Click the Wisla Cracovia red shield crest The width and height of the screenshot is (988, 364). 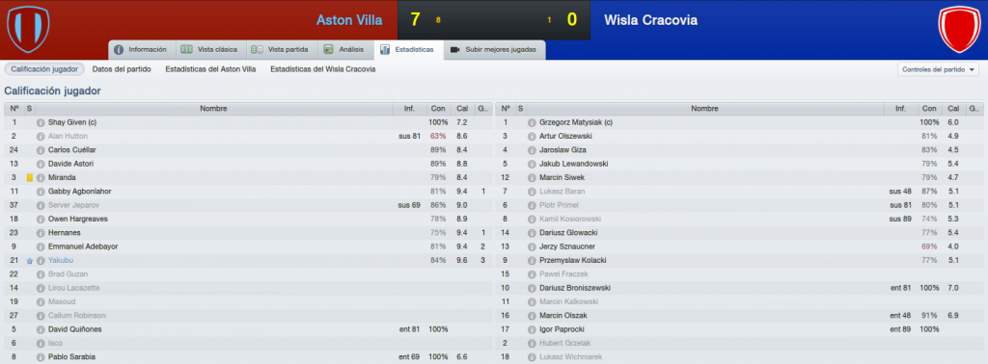tap(959, 29)
